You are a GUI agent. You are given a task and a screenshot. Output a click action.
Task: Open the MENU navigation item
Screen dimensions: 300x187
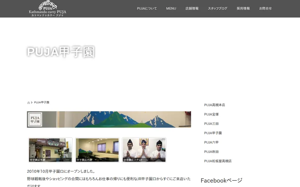pyautogui.click(x=171, y=8)
